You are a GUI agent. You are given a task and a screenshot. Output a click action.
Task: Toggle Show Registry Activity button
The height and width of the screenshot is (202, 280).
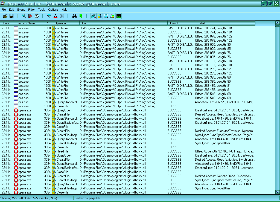click(93, 16)
